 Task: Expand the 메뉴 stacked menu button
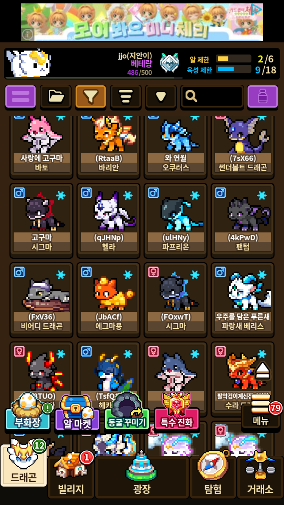point(261,411)
